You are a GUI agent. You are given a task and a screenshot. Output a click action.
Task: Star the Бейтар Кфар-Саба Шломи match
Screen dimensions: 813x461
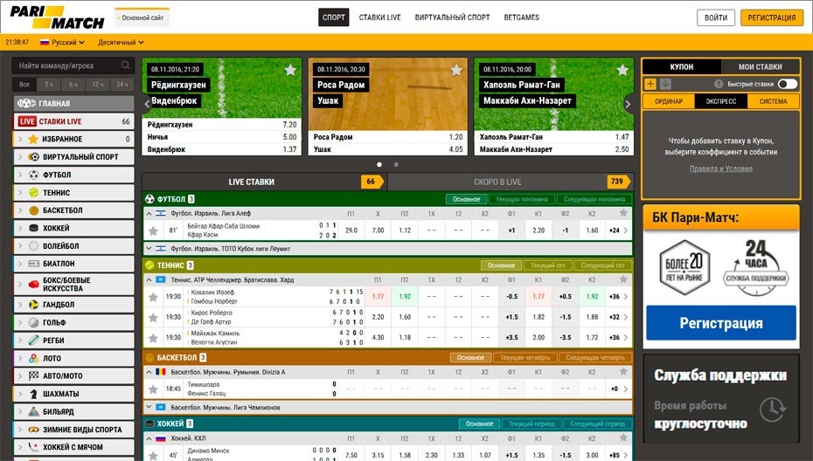point(153,230)
